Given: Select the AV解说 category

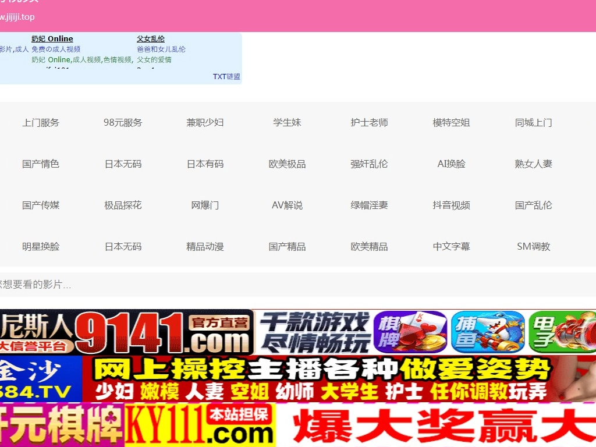Looking at the screenshot, I should click(287, 205).
